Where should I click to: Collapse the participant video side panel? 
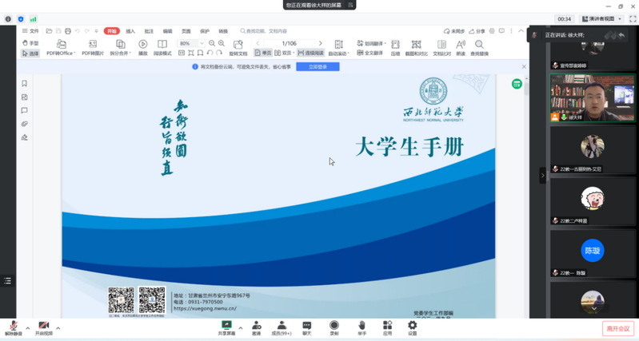coord(542,176)
